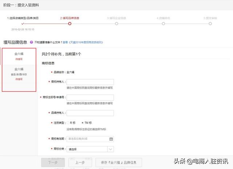233x169 pixels.
Task: Select the TM 标 radio button
Action: pyautogui.click(x=83, y=123)
